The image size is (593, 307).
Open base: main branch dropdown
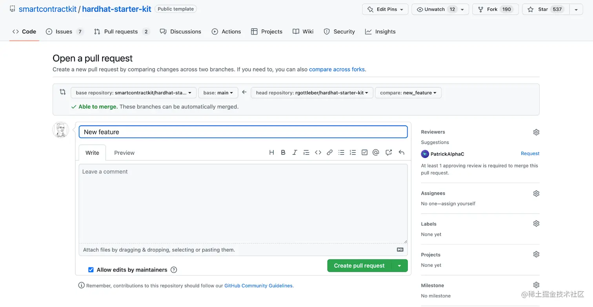[218, 93]
